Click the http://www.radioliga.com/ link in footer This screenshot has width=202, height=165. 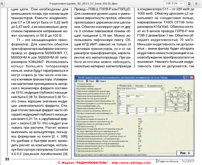[x=131, y=163]
